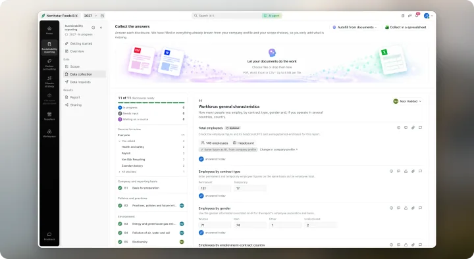Open the 2027 year dropdown
The image size is (474, 259).
(90, 16)
